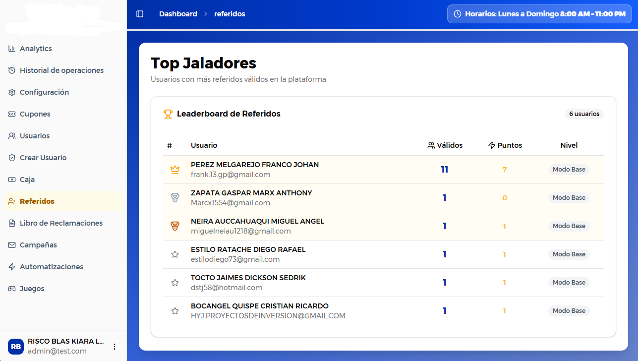This screenshot has width=638, height=361.
Task: Click the Analytics bar chart icon
Action: (12, 49)
